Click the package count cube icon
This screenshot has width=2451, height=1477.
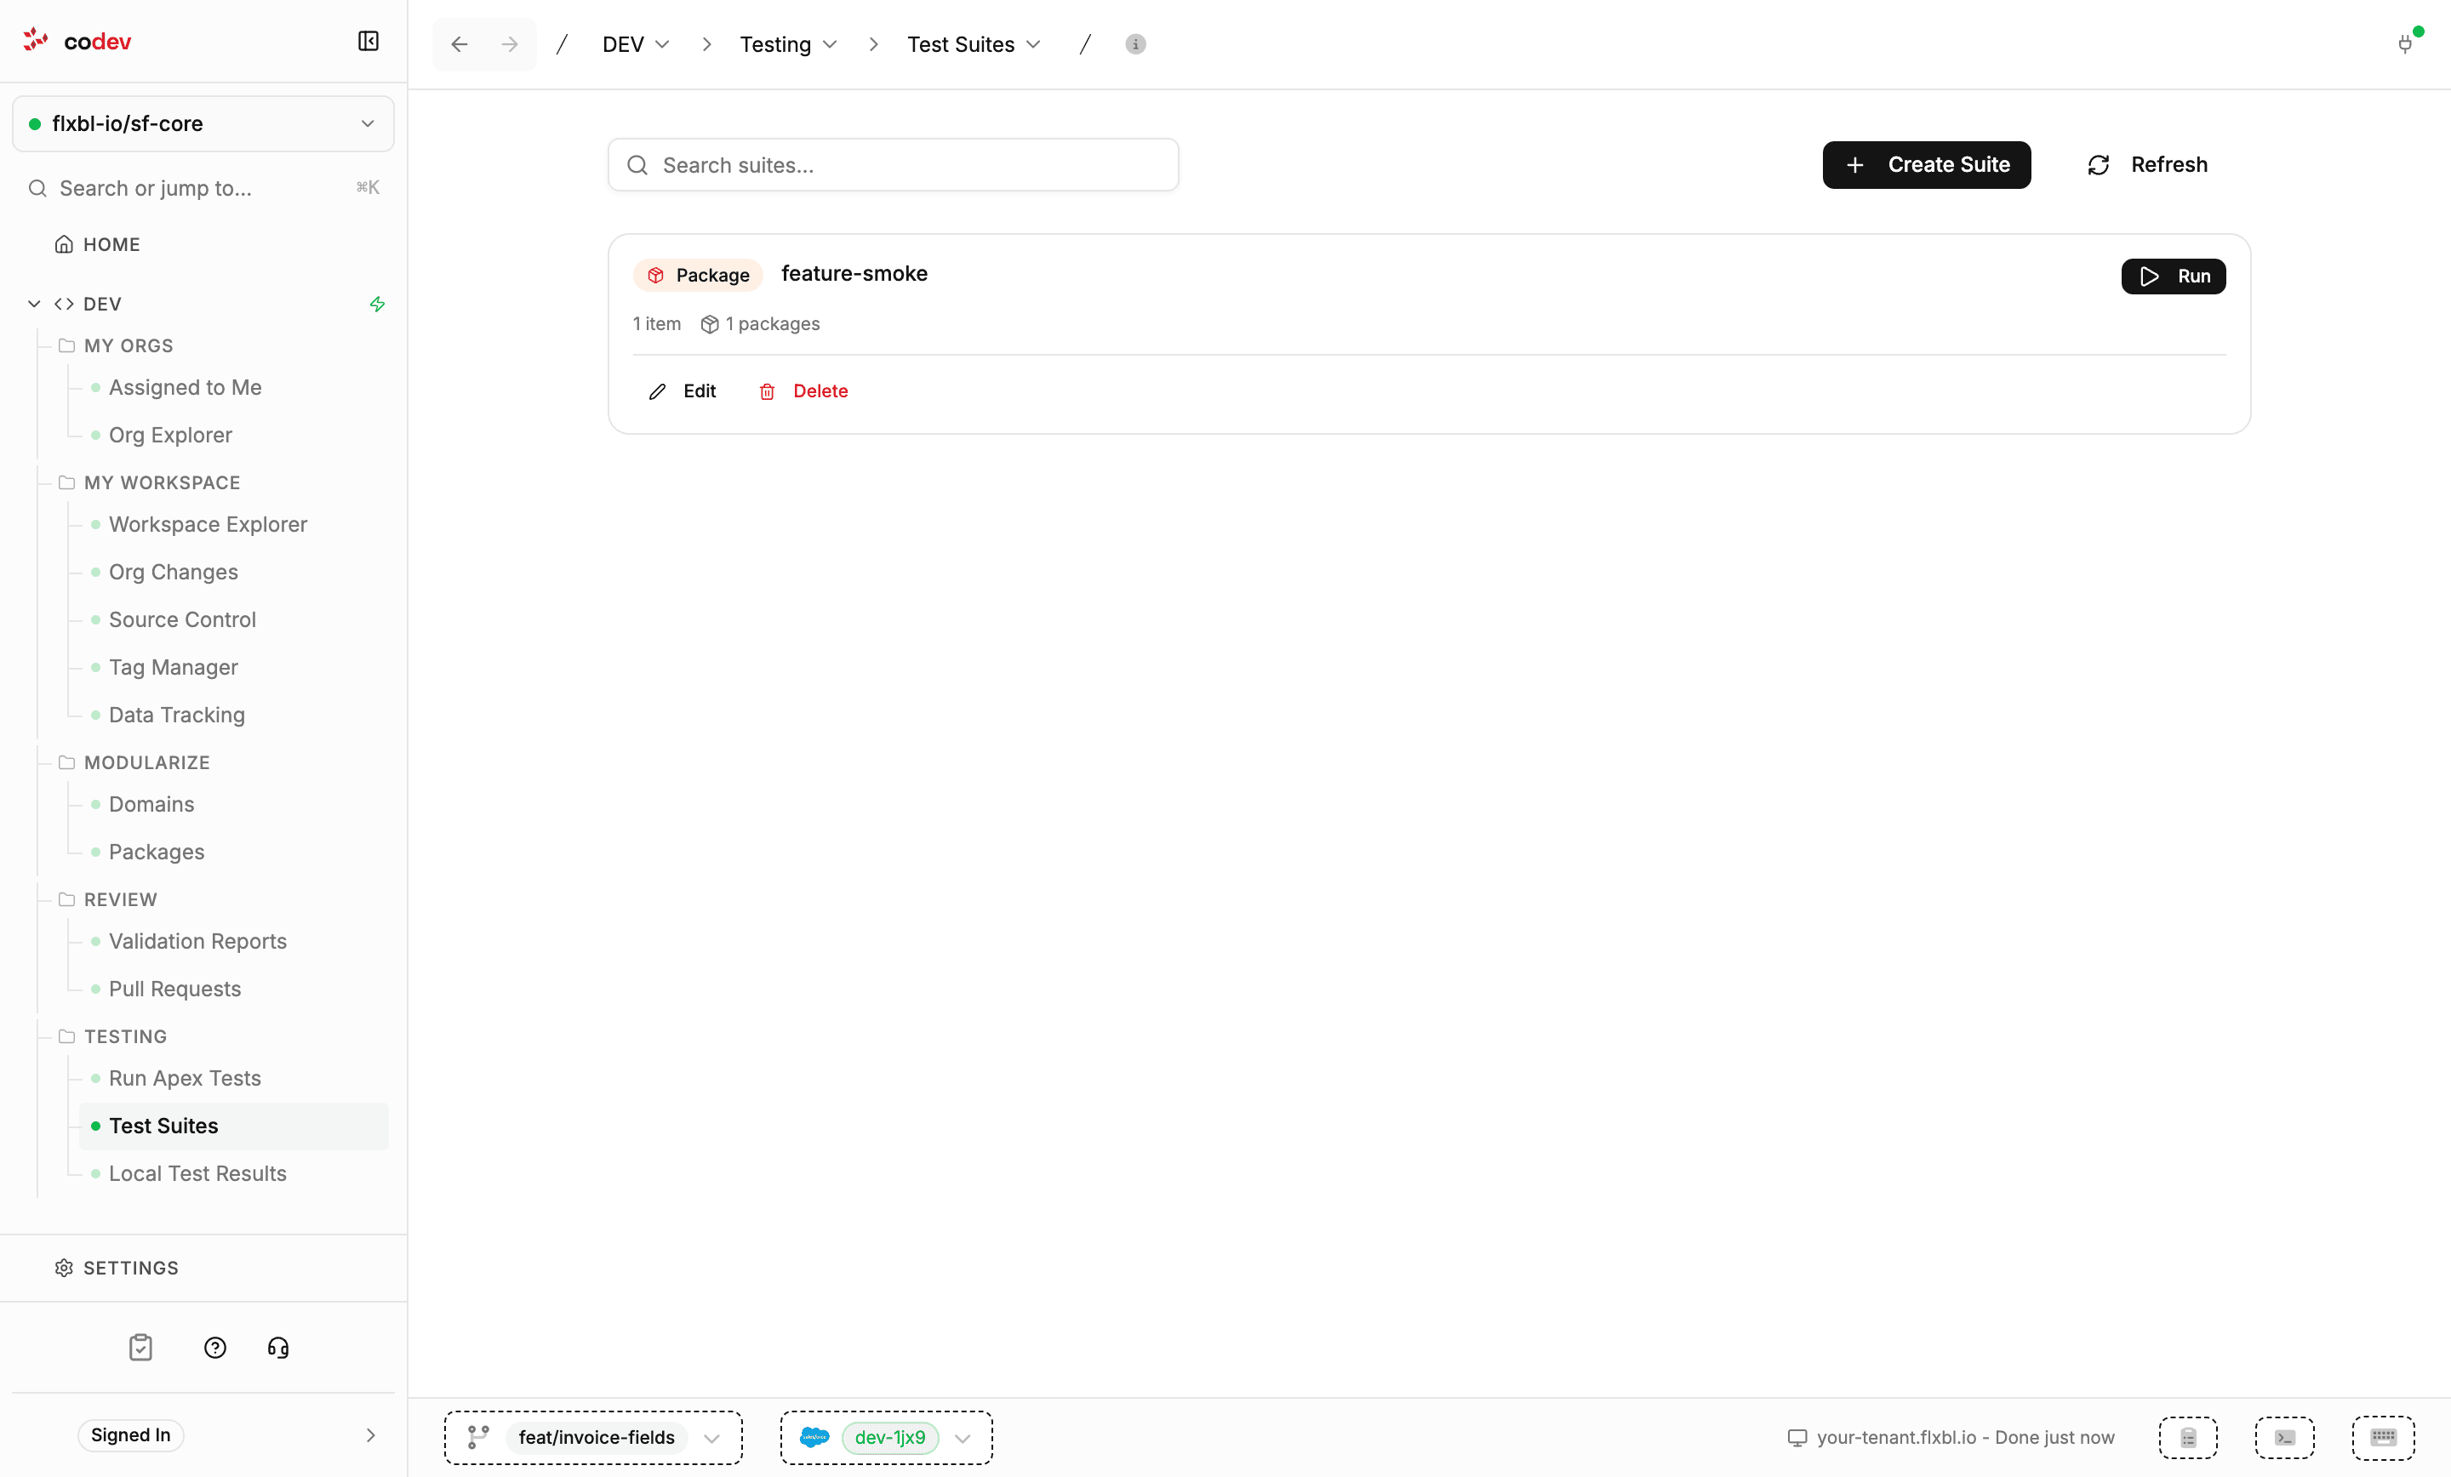pyautogui.click(x=709, y=324)
